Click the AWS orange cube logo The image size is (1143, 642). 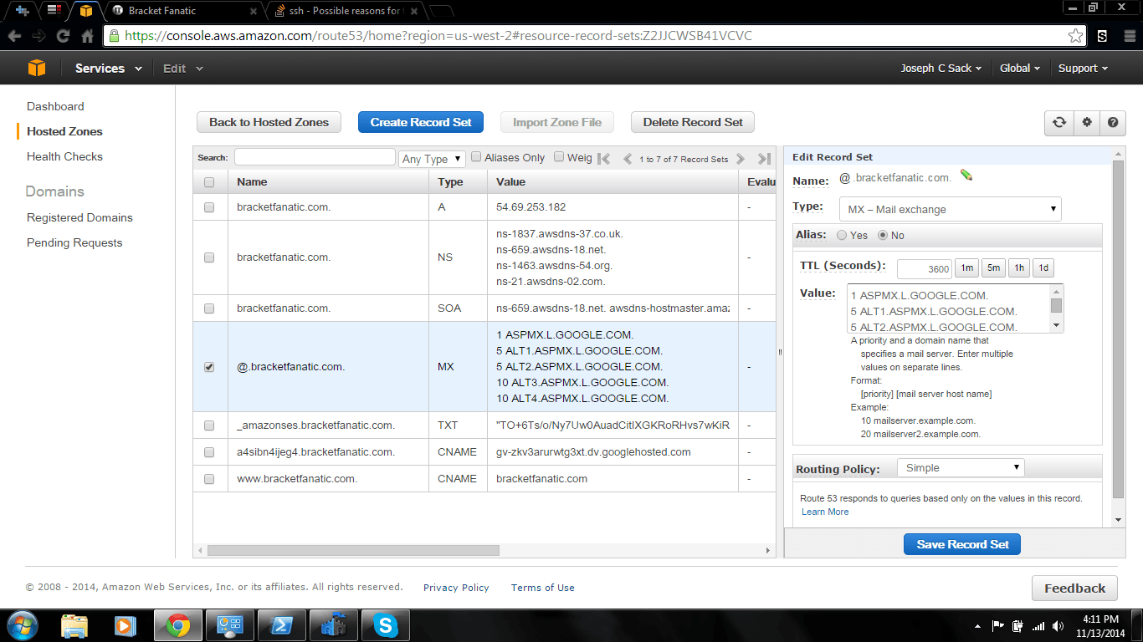pyautogui.click(x=35, y=68)
